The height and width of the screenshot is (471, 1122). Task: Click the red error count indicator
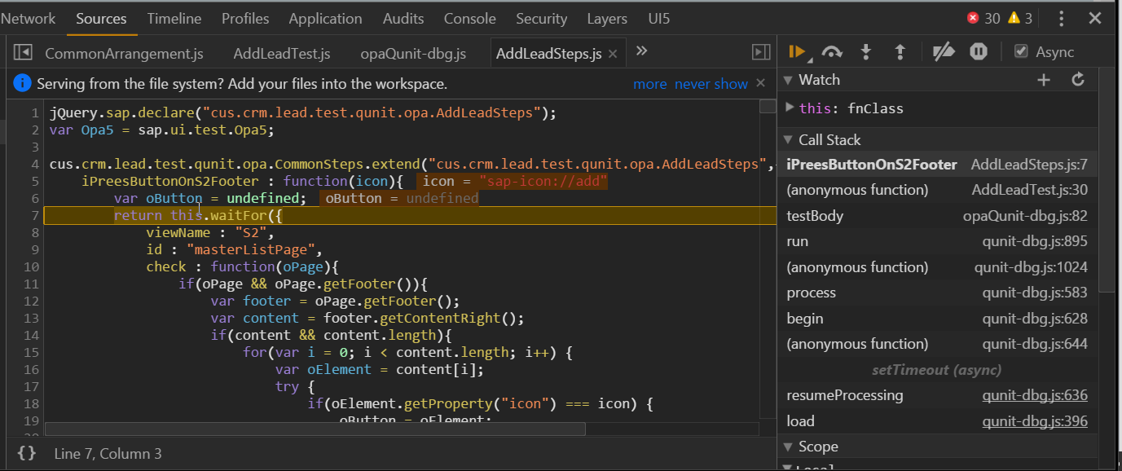983,18
